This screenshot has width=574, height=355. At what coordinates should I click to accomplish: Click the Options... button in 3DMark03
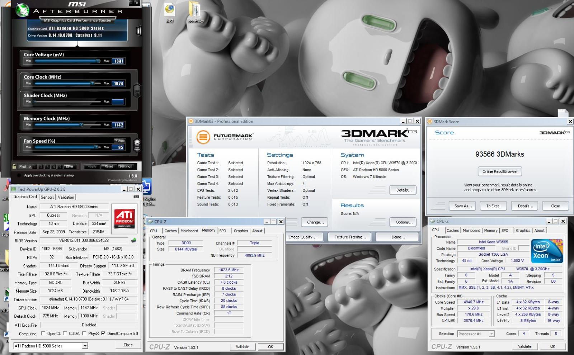coord(404,222)
